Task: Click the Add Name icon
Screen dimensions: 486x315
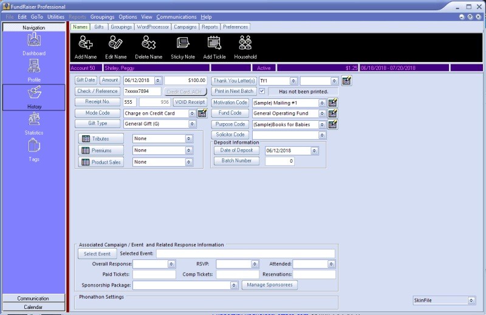Action: click(x=85, y=42)
